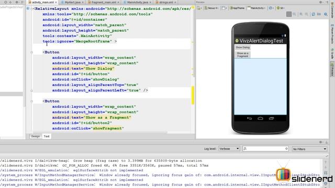Close the MainActivity.java tab
The image size is (335, 188).
[150, 2]
